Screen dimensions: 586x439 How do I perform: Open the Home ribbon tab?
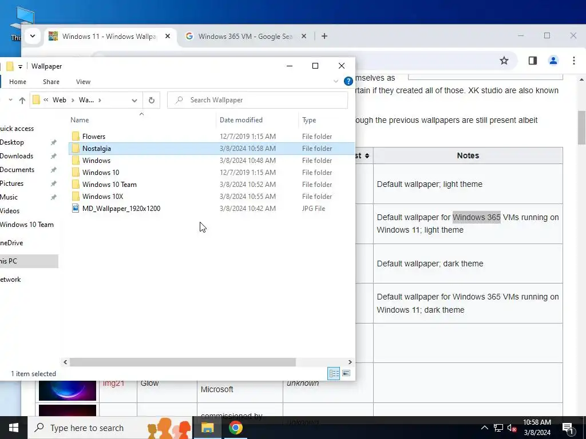[x=18, y=82]
